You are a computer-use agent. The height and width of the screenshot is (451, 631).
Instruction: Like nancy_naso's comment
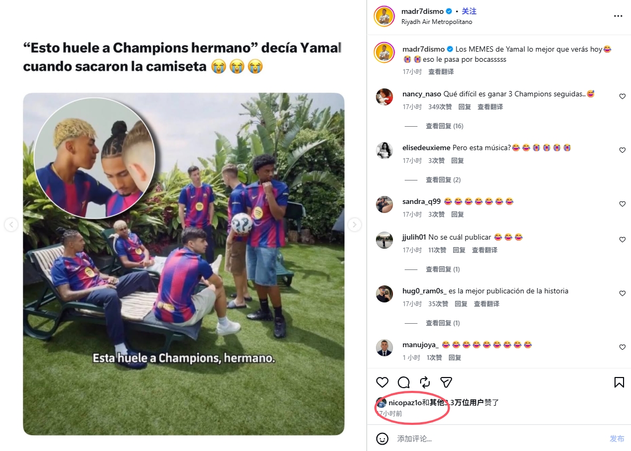[622, 97]
